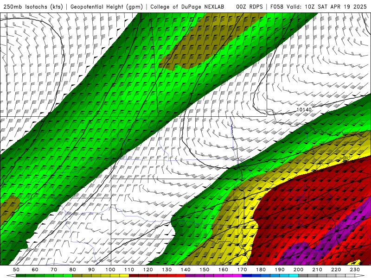Select the bright yellow swatch before 110

pyautogui.click(x=124, y=276)
